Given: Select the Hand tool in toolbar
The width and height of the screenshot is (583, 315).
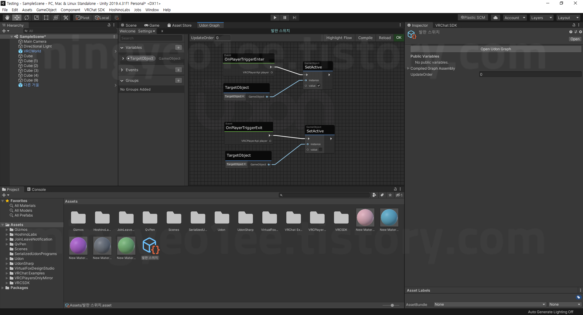Looking at the screenshot, I should pos(7,18).
